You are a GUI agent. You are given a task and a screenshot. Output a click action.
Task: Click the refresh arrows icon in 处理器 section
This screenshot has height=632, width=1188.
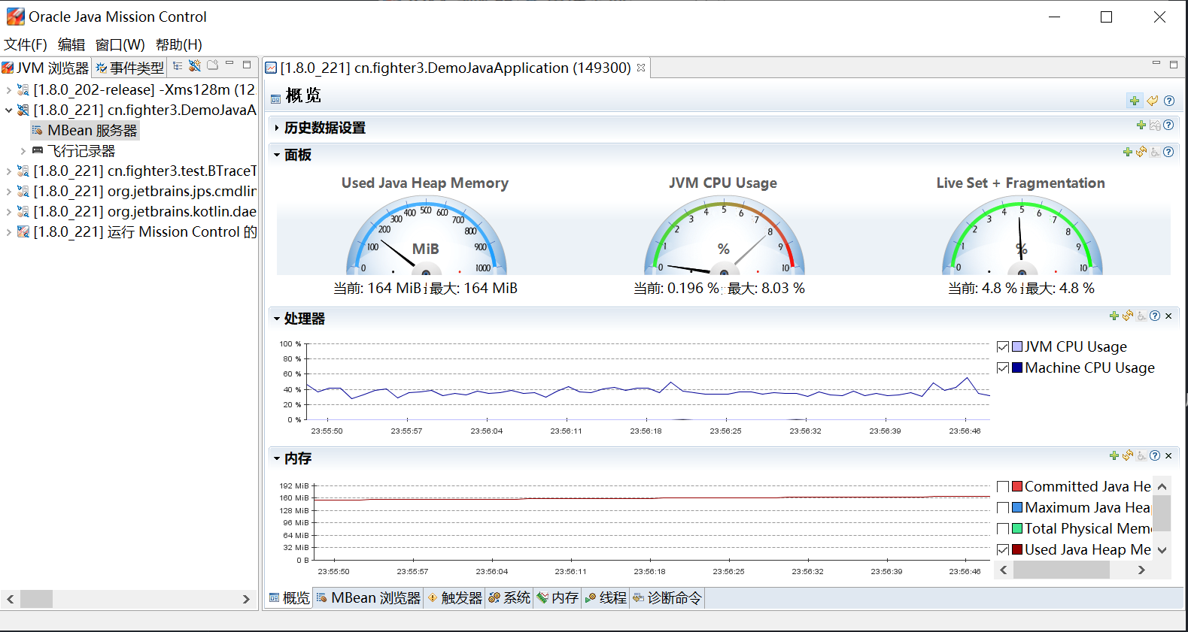click(1128, 316)
